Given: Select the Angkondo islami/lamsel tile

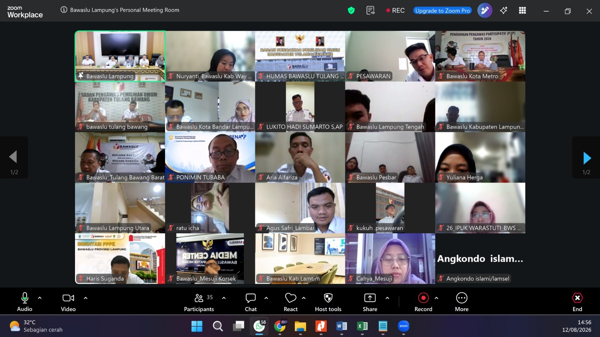Looking at the screenshot, I should pyautogui.click(x=480, y=259).
